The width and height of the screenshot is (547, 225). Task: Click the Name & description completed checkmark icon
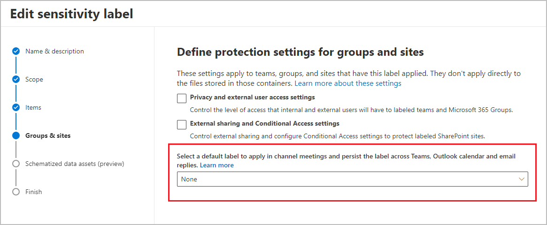16,51
